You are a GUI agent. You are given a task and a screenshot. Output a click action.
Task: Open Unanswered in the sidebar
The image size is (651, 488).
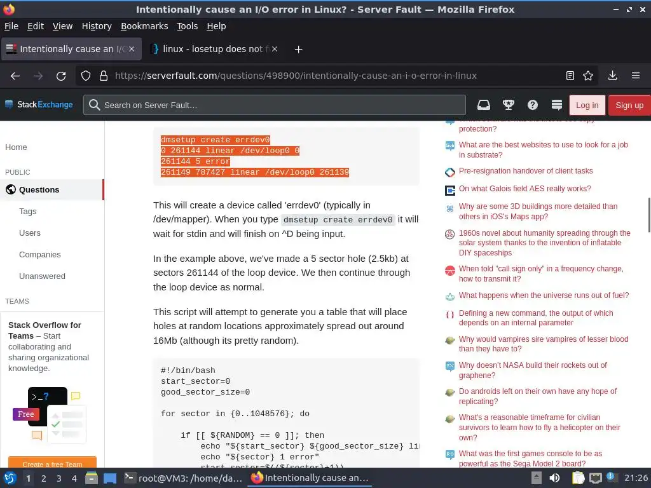(x=42, y=276)
